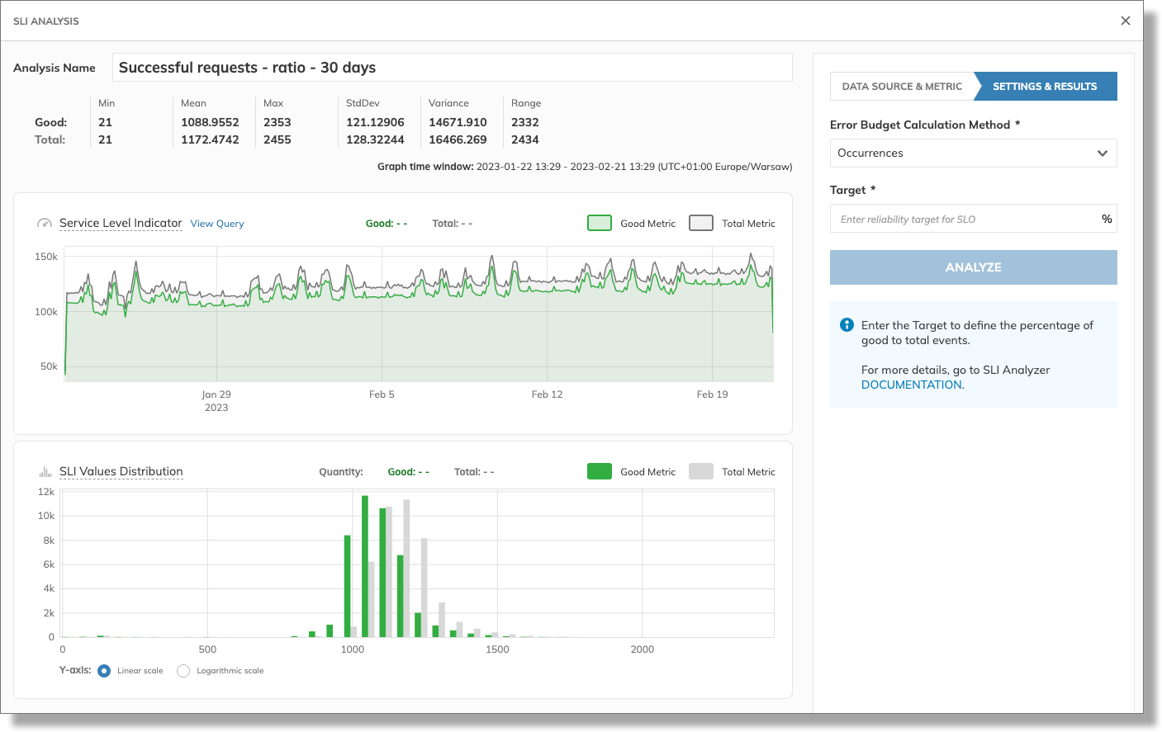Click the percent sign in the Target field
This screenshot has width=1162, height=732.
click(x=1107, y=219)
